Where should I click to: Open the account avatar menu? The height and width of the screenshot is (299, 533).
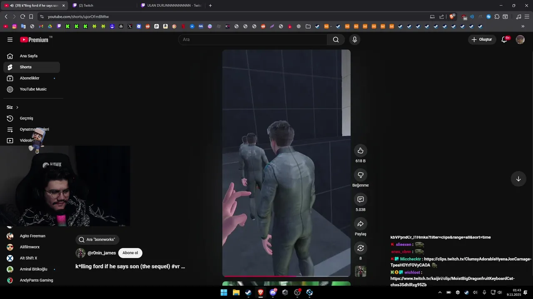click(520, 39)
